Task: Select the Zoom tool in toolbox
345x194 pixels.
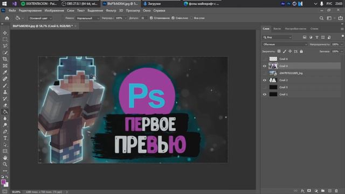Action: click(x=5, y=164)
